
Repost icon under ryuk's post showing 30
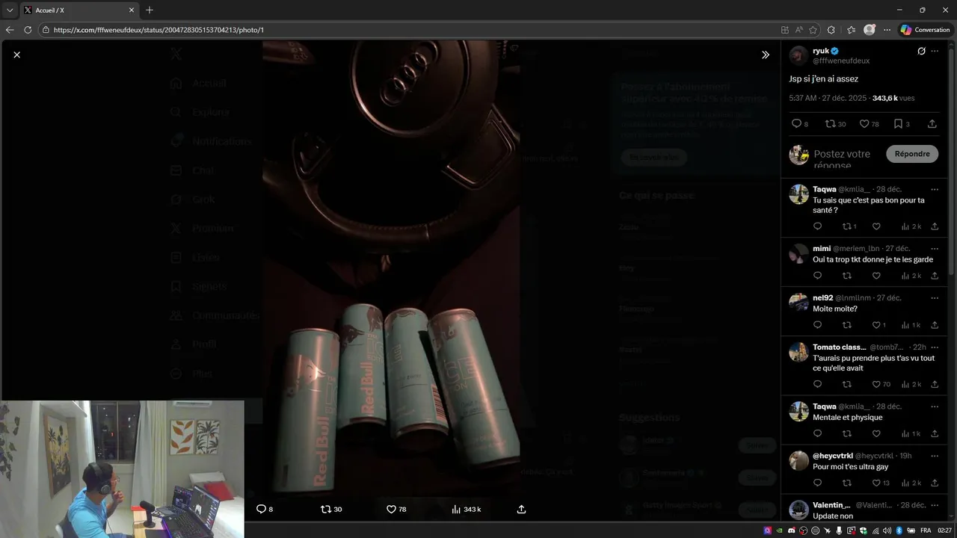pyautogui.click(x=830, y=124)
